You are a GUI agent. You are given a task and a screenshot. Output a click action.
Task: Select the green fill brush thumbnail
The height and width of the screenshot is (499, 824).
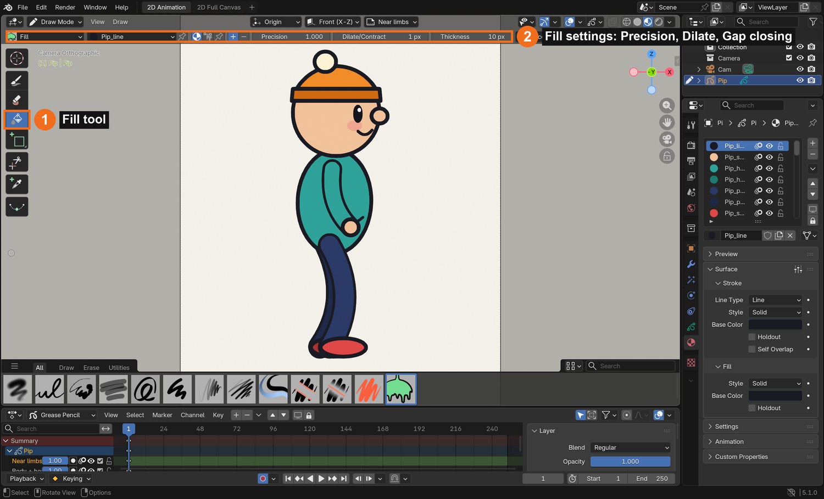coord(401,389)
